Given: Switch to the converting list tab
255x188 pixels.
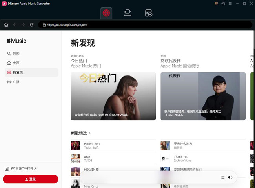Looking at the screenshot, I should click(x=127, y=13).
